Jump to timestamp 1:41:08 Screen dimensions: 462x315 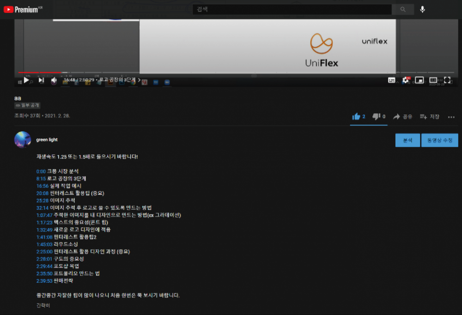[x=44, y=237]
